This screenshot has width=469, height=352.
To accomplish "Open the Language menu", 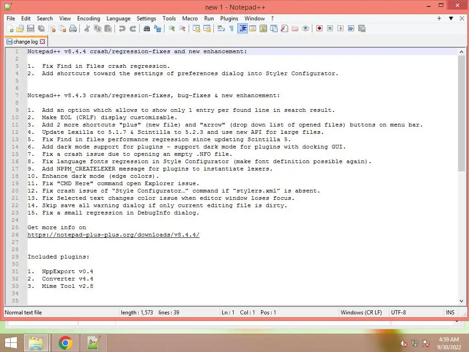I will click(119, 18).
